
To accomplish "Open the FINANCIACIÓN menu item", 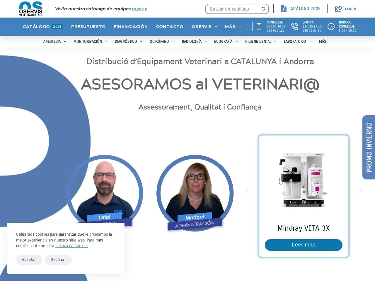I will [x=131, y=27].
